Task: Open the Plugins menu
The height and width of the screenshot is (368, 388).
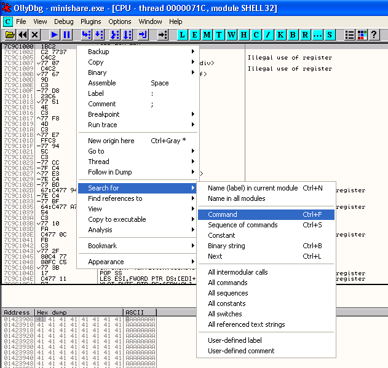Action: coord(91,22)
